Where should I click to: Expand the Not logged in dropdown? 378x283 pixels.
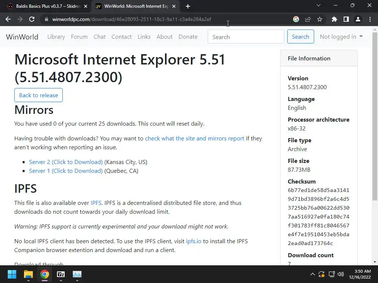(x=341, y=36)
